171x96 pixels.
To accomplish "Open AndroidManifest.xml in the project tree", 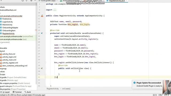I will tap(8, 10).
